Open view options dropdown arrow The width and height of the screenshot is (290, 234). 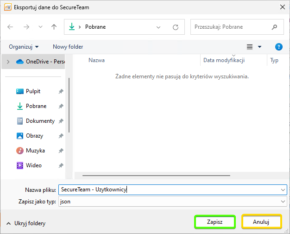click(x=260, y=47)
